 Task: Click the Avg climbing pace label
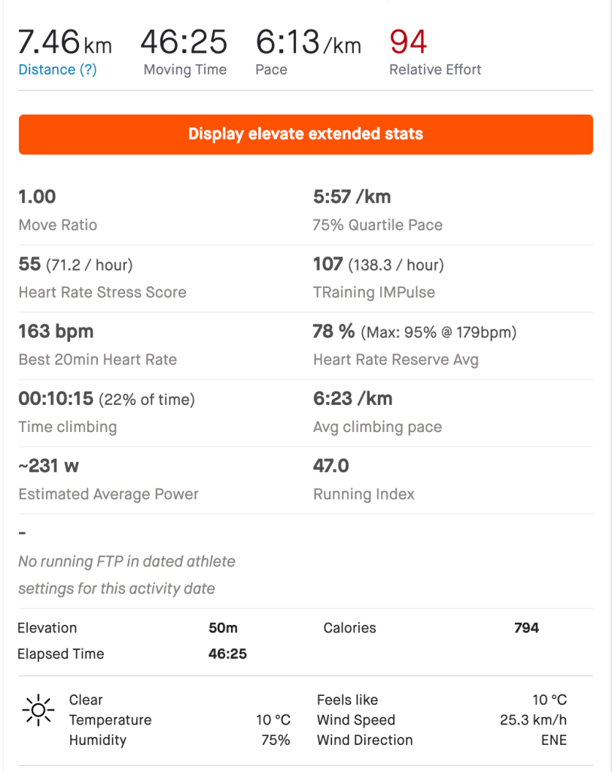(x=377, y=427)
